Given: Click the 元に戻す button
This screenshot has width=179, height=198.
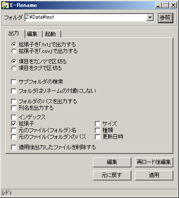Looking at the screenshot, I should click(112, 175).
